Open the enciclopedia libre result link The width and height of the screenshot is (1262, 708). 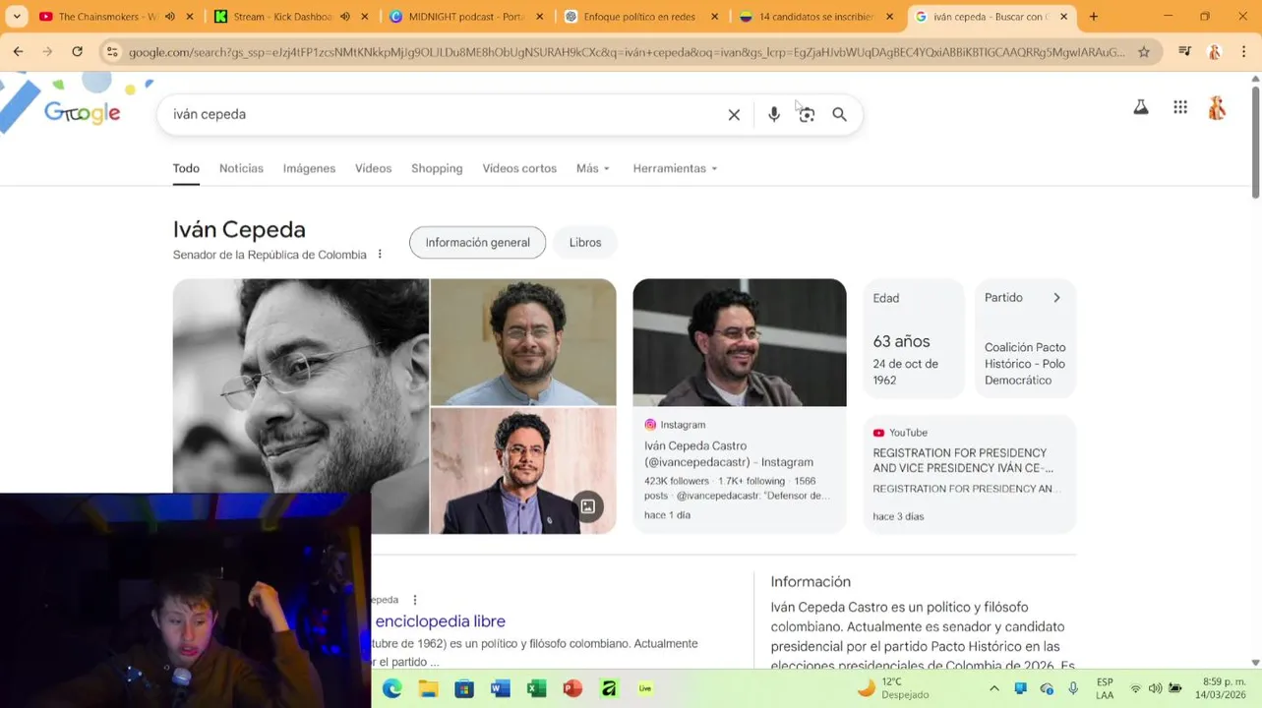[x=441, y=621]
